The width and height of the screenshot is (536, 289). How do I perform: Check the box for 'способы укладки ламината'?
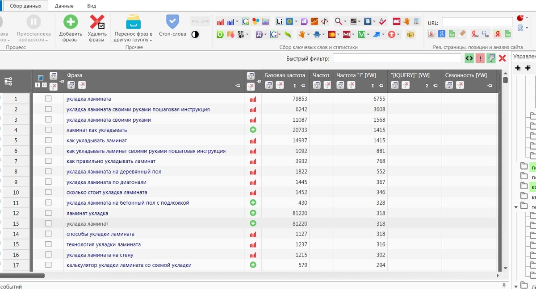pyautogui.click(x=48, y=234)
